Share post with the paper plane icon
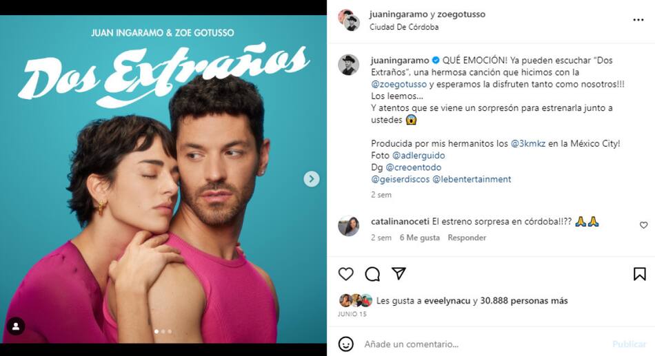Screen dimensions: 655x356 tap(399, 273)
